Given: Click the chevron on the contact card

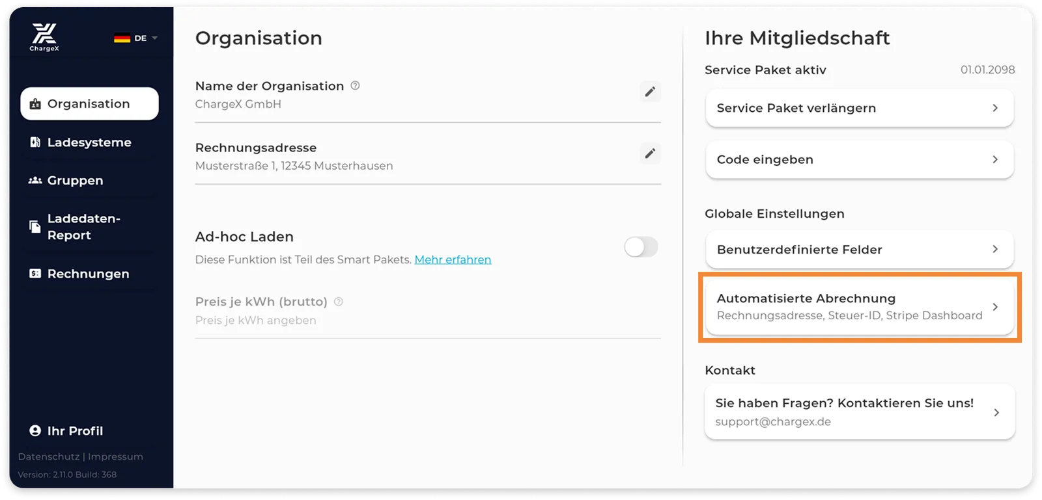Looking at the screenshot, I should (x=996, y=412).
